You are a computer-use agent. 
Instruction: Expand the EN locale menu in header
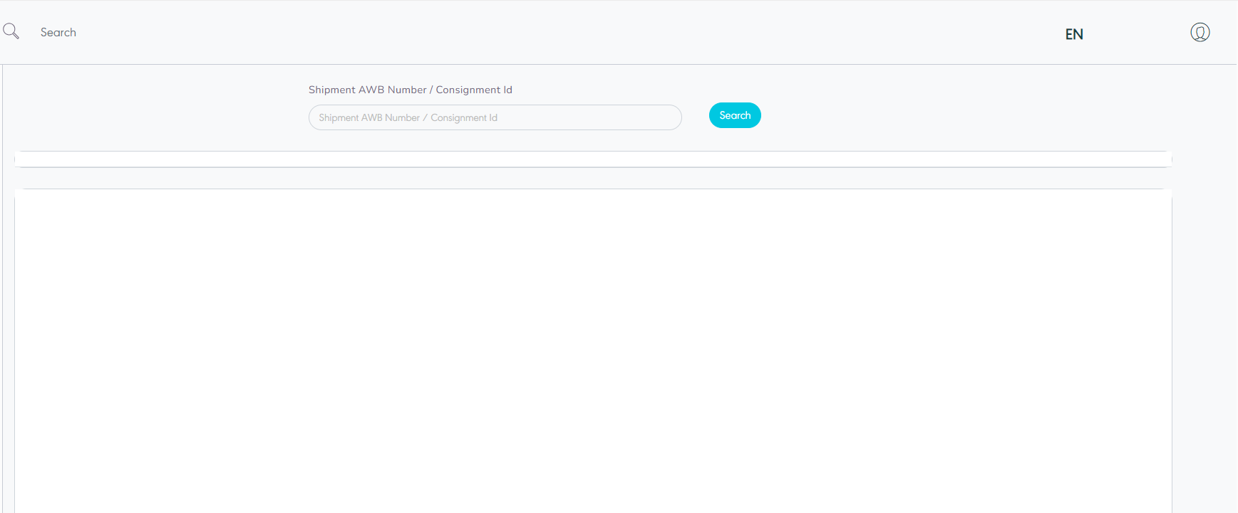click(x=1073, y=34)
